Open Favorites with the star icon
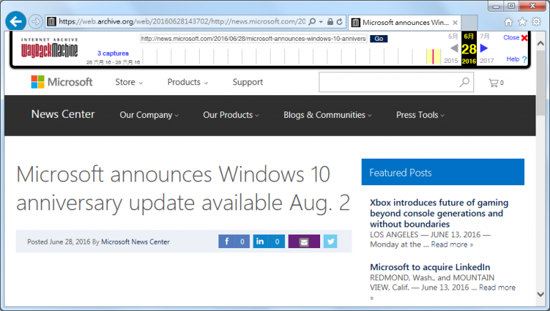 click(522, 22)
